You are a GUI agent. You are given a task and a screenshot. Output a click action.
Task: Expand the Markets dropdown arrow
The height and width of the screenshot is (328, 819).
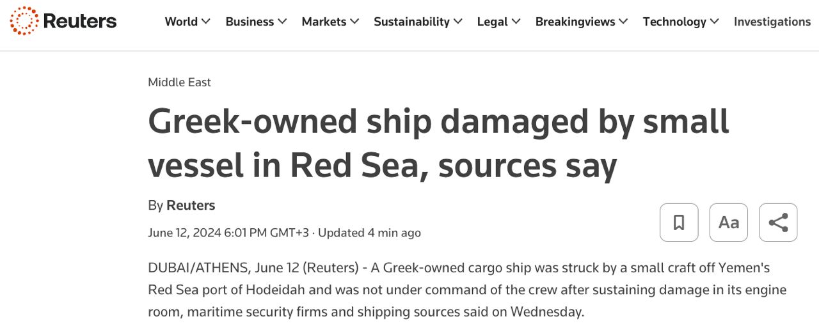click(354, 22)
